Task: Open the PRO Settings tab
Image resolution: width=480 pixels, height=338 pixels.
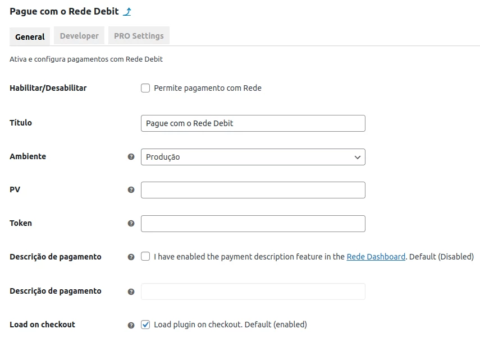Action: (x=139, y=36)
